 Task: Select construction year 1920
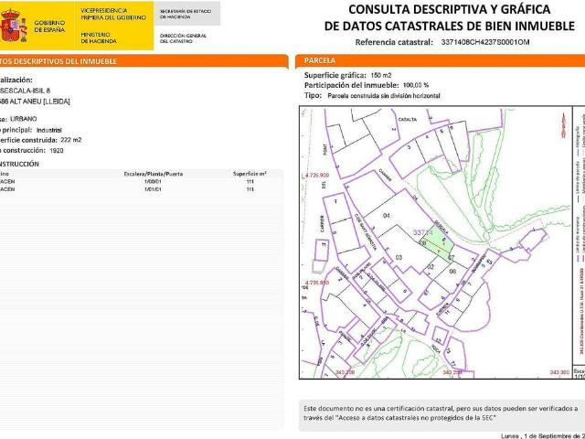57,151
